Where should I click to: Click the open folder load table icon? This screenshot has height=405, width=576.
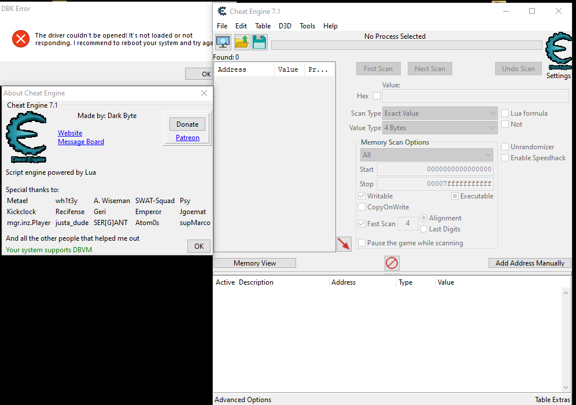(241, 42)
